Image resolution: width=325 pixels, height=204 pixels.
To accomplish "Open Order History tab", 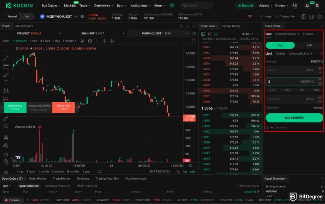I will point(38,179).
